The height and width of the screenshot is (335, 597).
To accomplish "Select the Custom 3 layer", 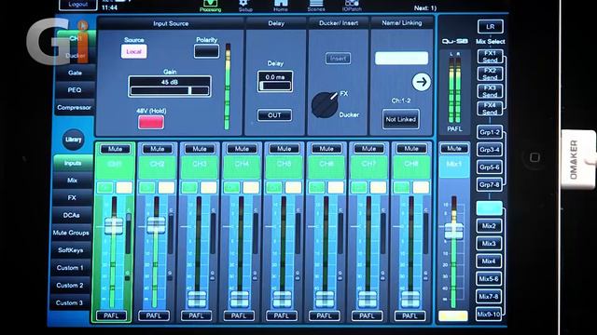I will click(69, 302).
